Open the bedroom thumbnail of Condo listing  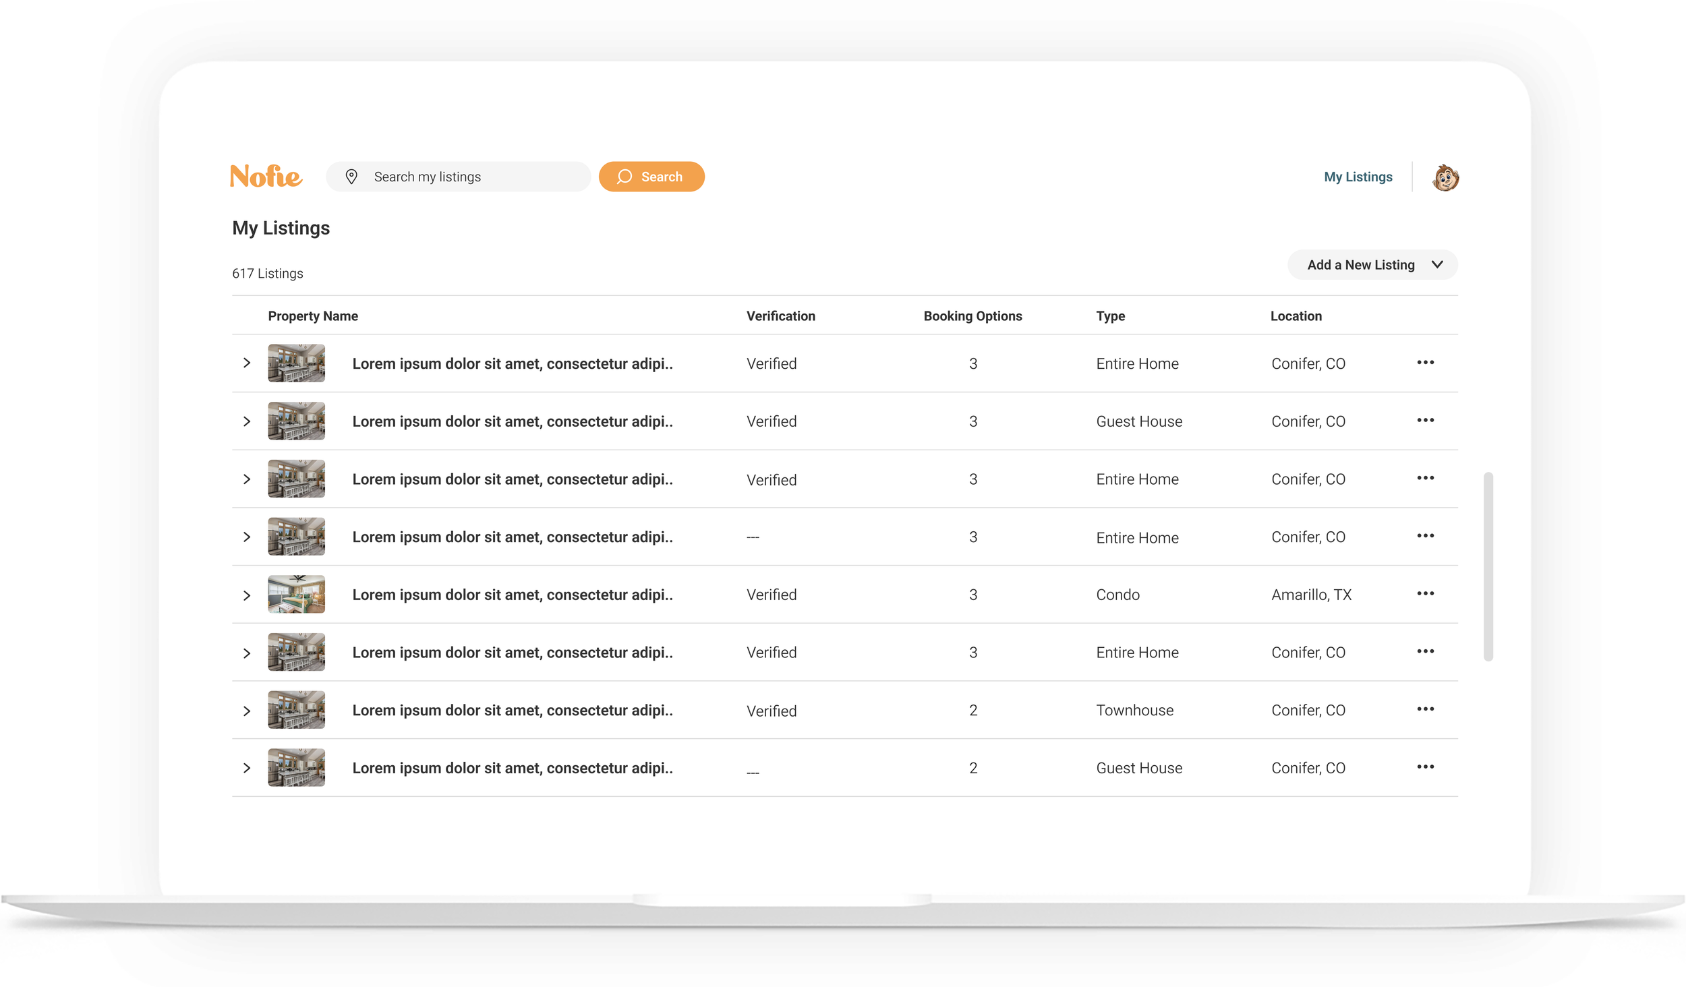[296, 594]
